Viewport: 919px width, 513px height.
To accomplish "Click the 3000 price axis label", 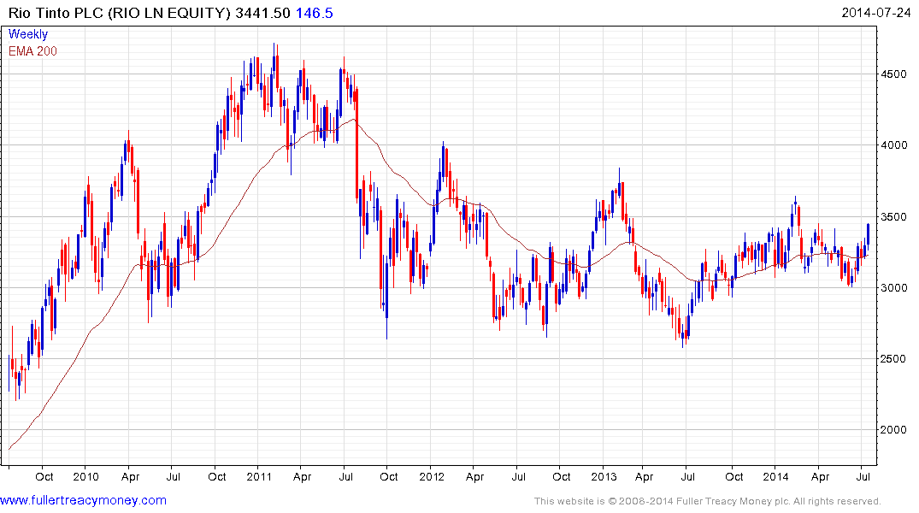I will click(894, 288).
